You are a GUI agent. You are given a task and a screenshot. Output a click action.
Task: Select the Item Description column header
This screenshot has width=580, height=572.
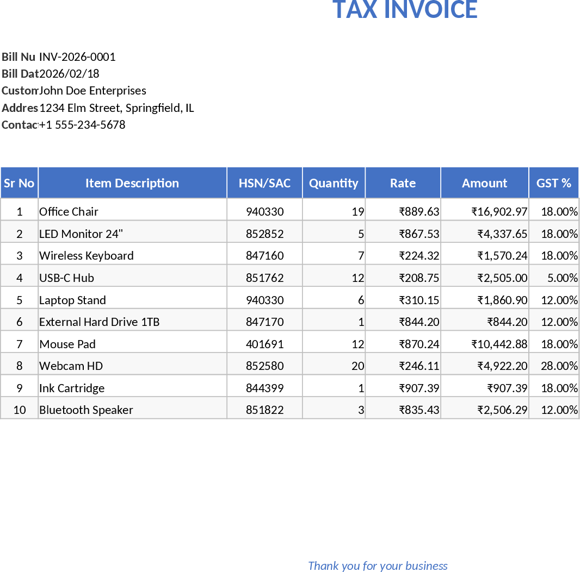click(x=132, y=183)
